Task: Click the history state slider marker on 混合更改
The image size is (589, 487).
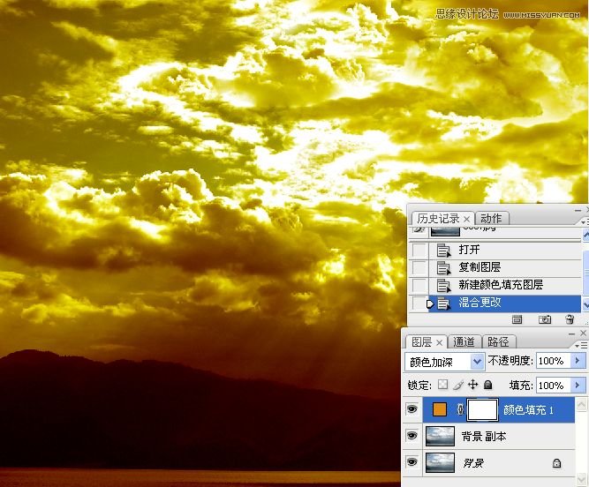Action: [430, 303]
